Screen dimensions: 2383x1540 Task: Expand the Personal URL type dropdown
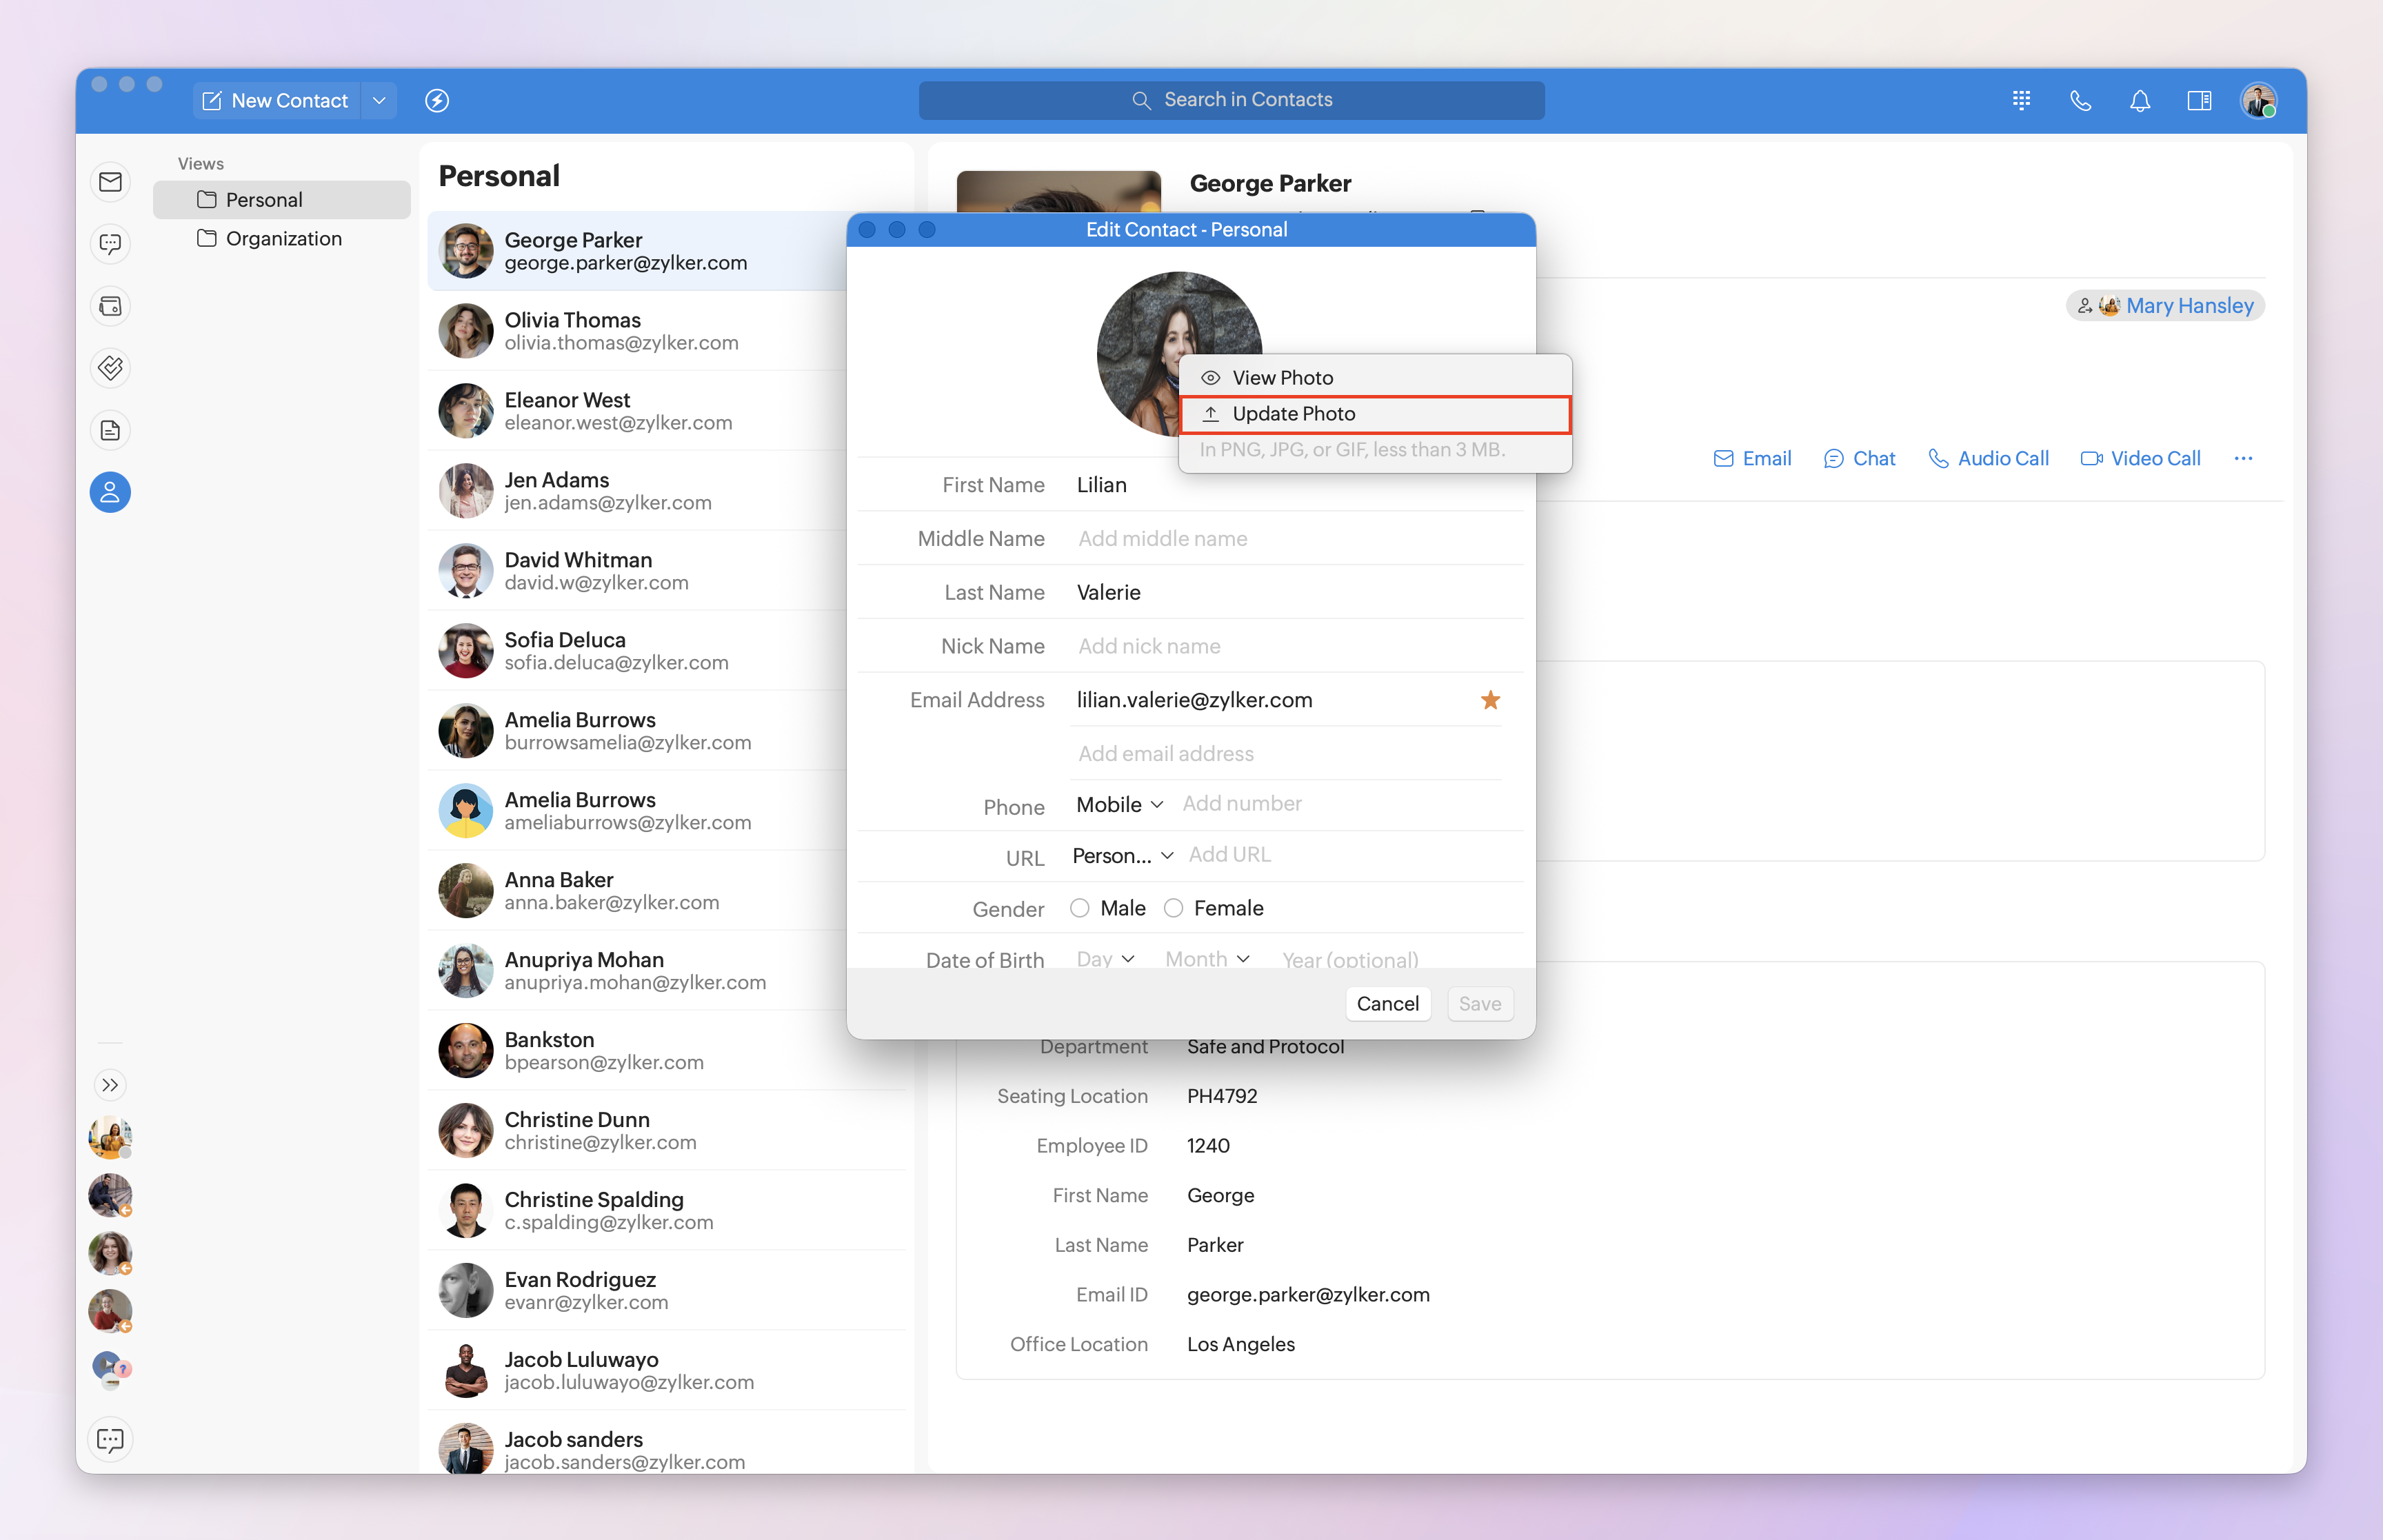coord(1122,856)
